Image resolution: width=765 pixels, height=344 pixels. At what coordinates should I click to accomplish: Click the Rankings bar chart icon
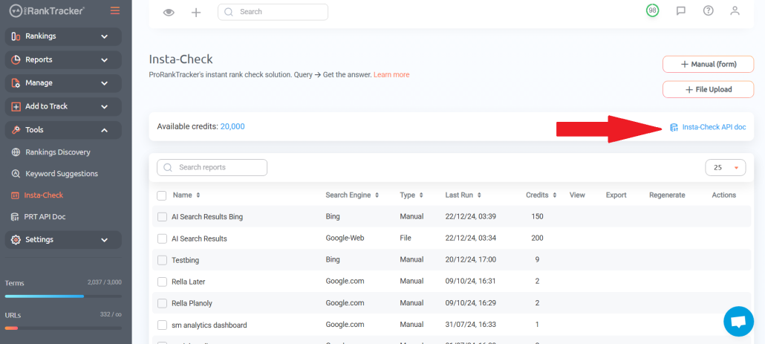pos(16,36)
